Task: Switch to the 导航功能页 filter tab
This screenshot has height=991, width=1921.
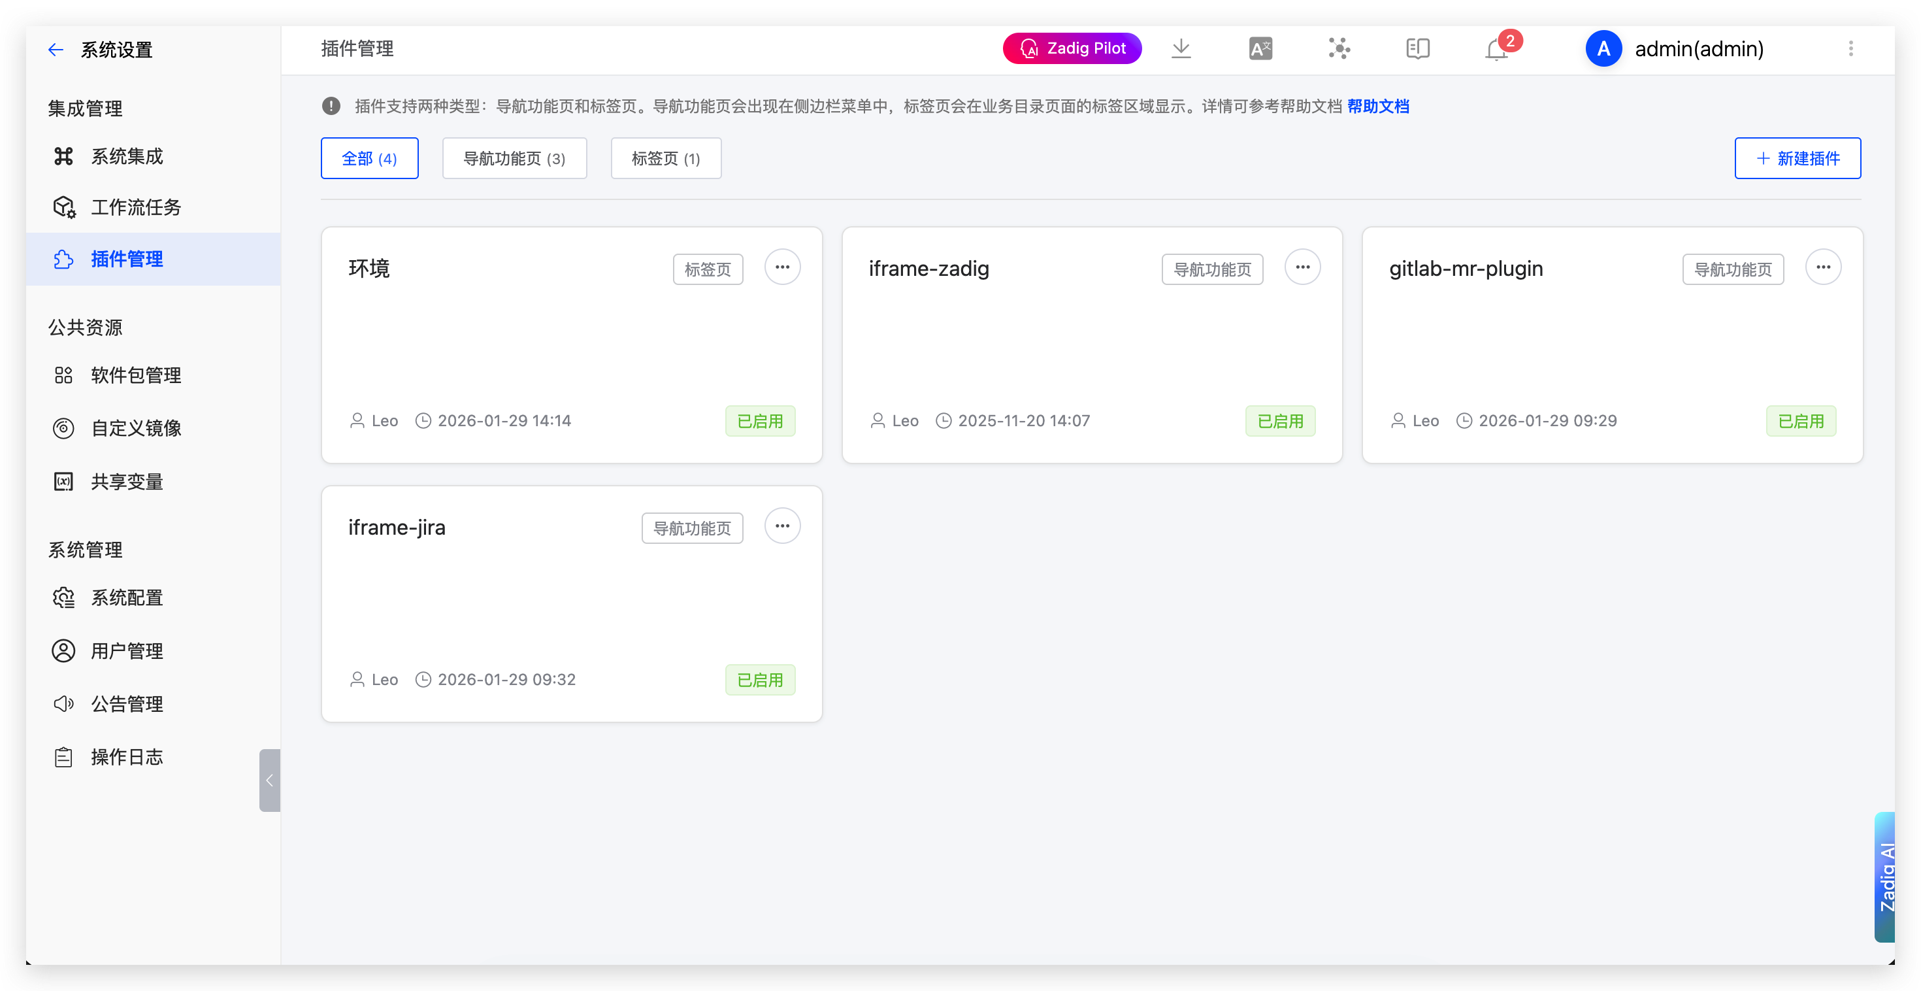Action: (x=514, y=158)
